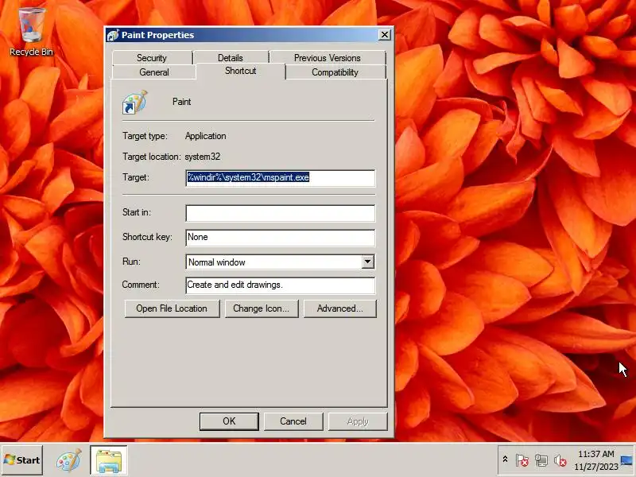Screen dimensions: 636x477
Task: Show hidden tray icons with the arrow
Action: [505, 460]
